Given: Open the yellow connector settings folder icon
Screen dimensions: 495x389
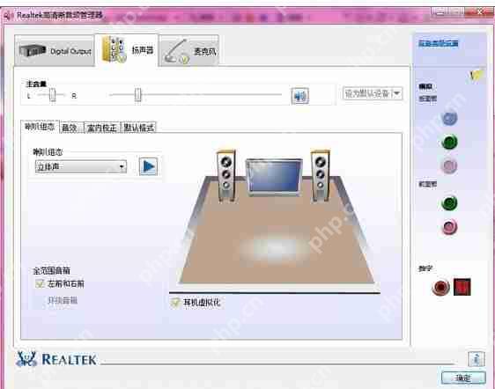Looking at the screenshot, I should pyautogui.click(x=476, y=75).
